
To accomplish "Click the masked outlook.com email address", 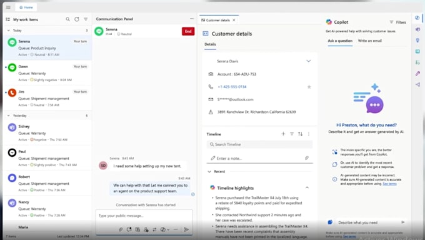I will click(x=235, y=99).
